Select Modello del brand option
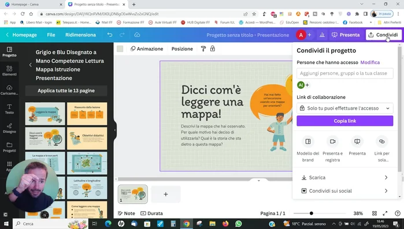404x229 pixels. pyautogui.click(x=308, y=149)
